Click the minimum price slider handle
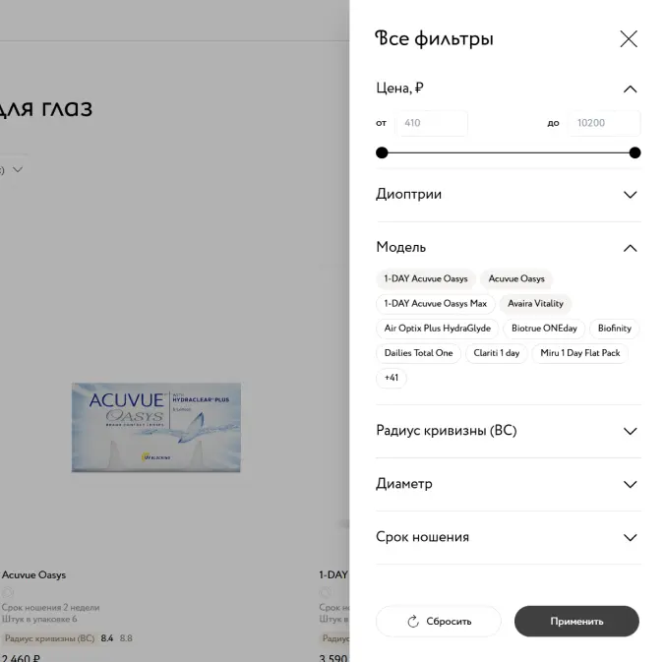 (x=382, y=152)
